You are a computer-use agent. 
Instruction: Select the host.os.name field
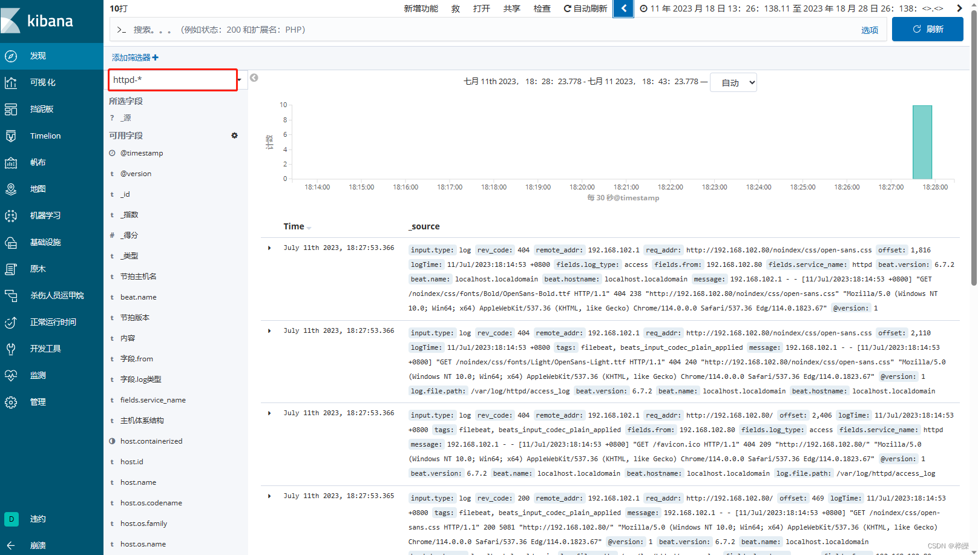(x=143, y=544)
